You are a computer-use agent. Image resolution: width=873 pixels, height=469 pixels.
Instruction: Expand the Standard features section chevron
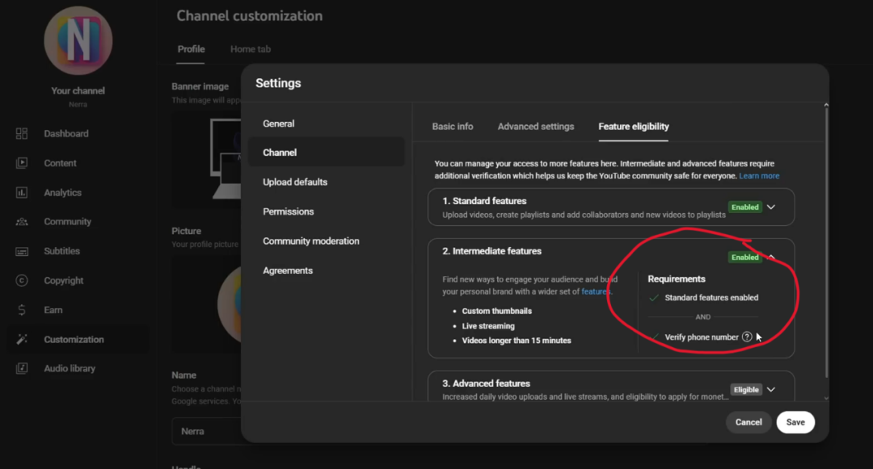[x=771, y=207]
